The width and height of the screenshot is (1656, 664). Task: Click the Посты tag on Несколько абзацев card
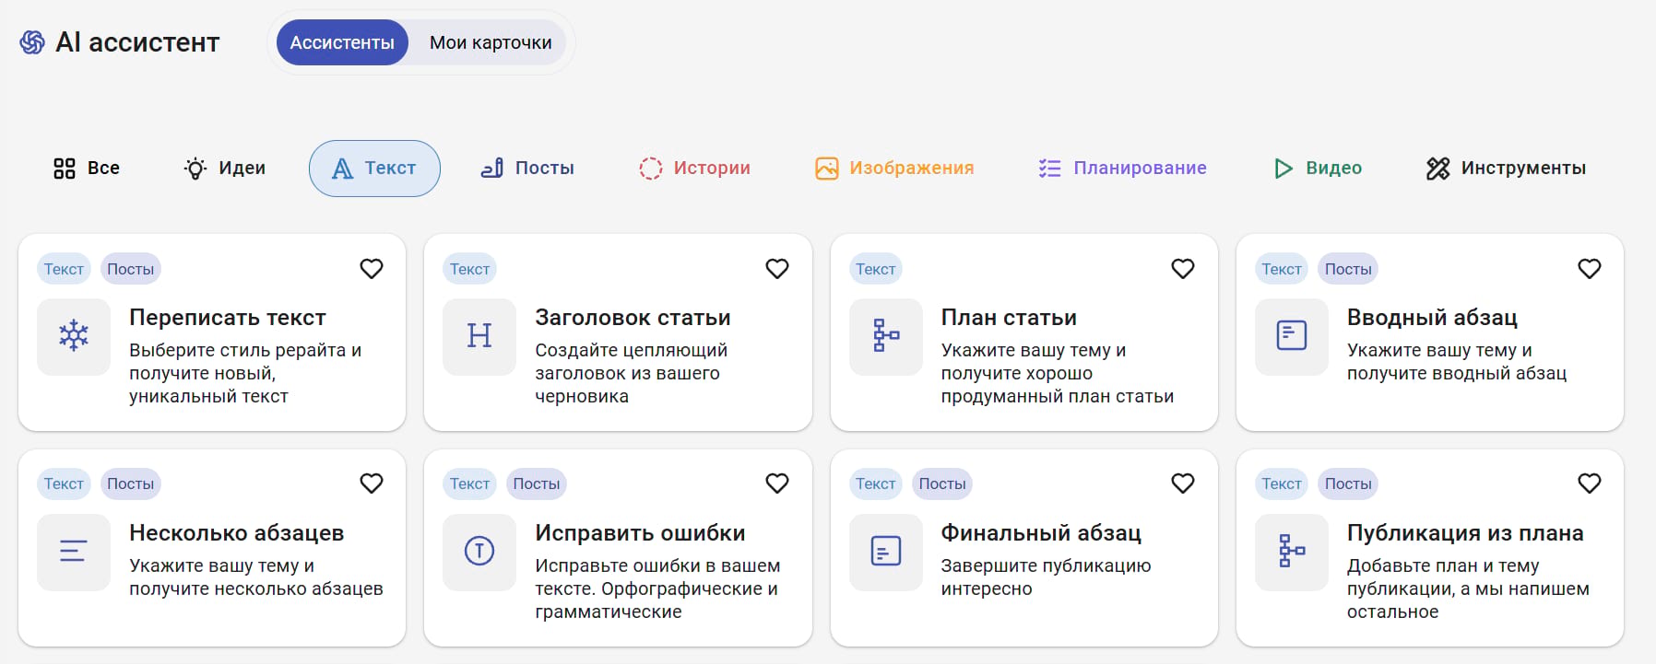coord(130,483)
